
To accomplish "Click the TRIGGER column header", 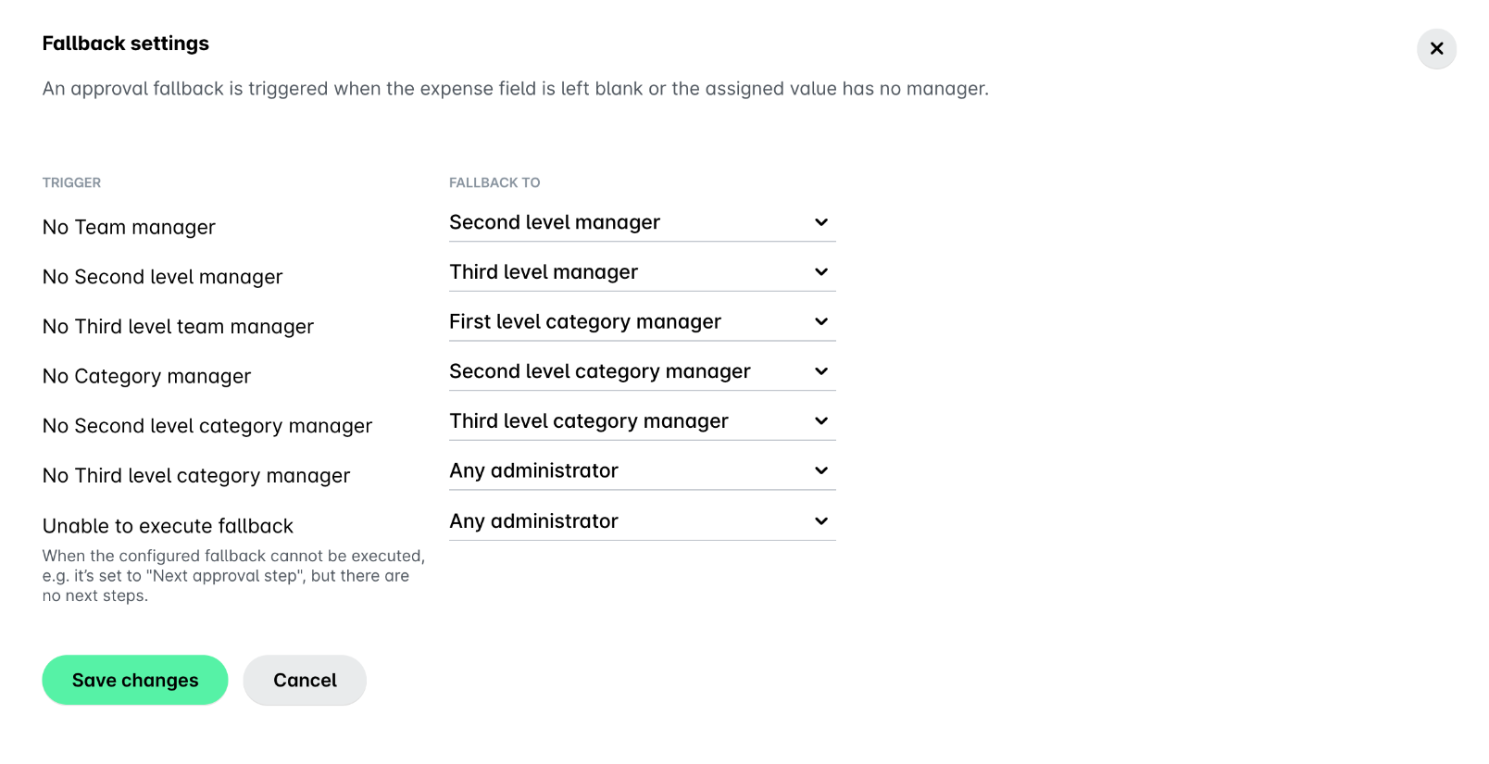I will pos(71,182).
